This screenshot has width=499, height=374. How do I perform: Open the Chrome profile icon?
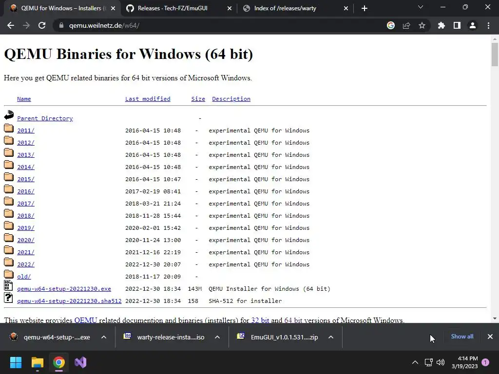pos(473,25)
